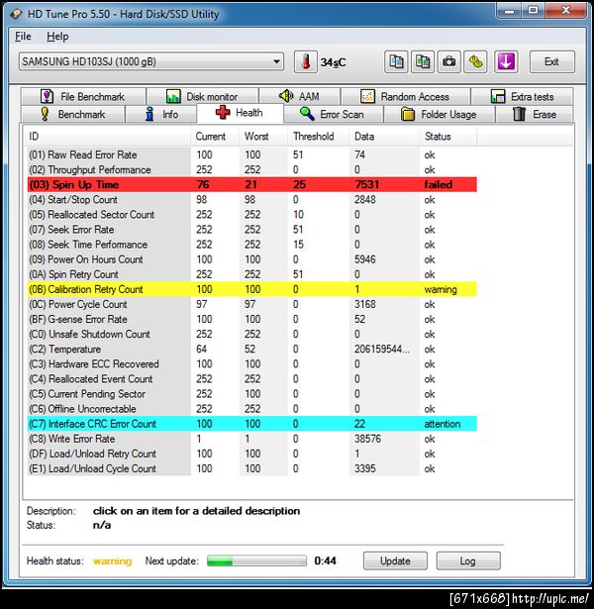Click the HD Tune title bar app icon
Screen dimensions: 594x609
16,15
